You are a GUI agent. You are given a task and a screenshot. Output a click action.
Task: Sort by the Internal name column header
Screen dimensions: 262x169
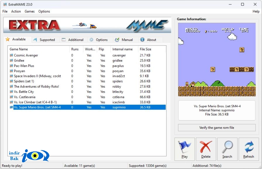click(x=124, y=49)
